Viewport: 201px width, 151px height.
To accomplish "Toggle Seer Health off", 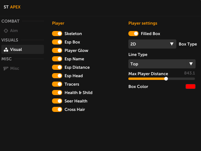I will (57, 101).
